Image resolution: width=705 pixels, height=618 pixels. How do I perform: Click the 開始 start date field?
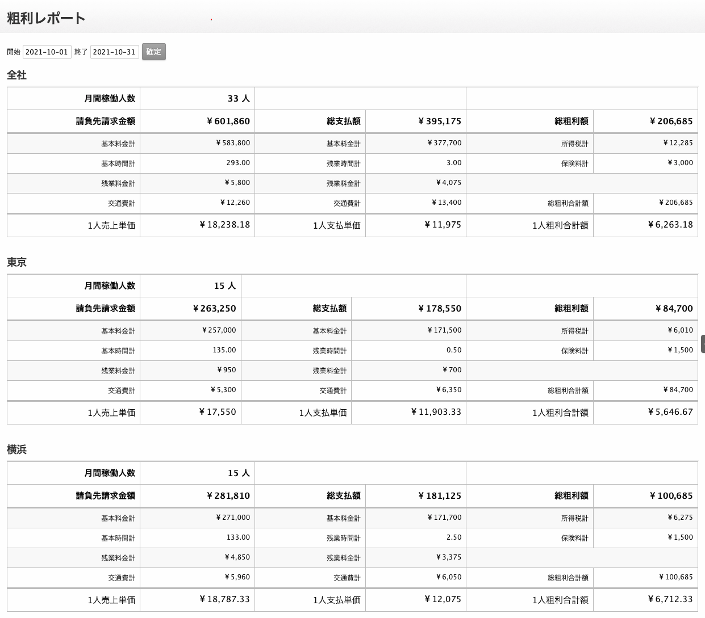(47, 52)
